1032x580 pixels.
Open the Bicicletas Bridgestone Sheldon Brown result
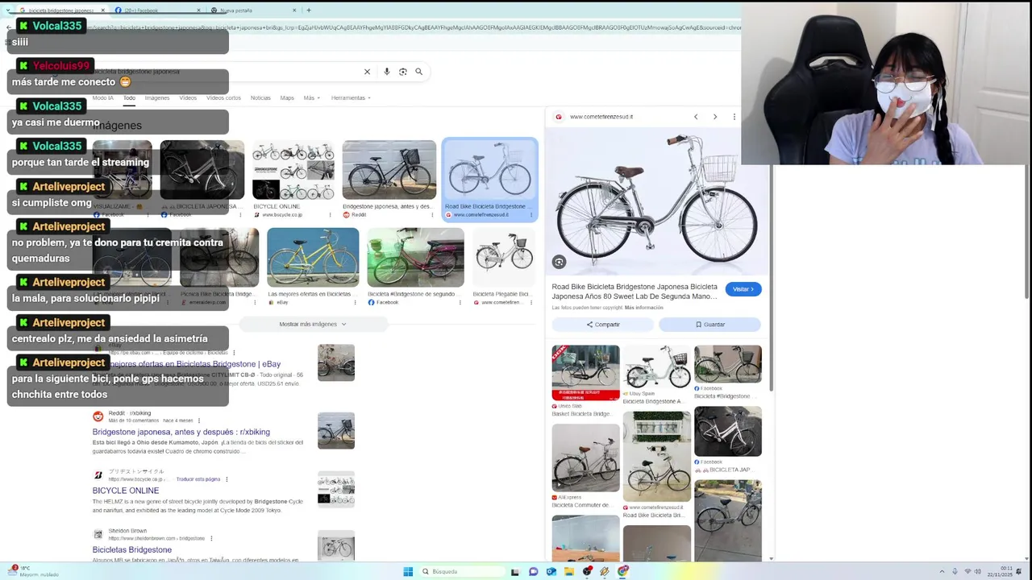[x=132, y=549]
